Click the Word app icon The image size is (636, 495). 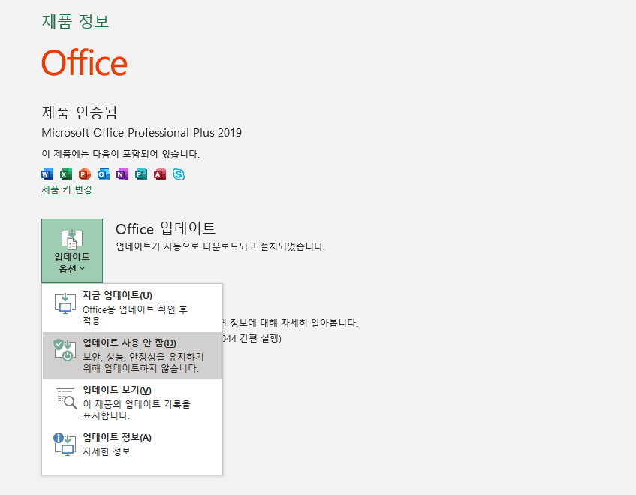(47, 174)
